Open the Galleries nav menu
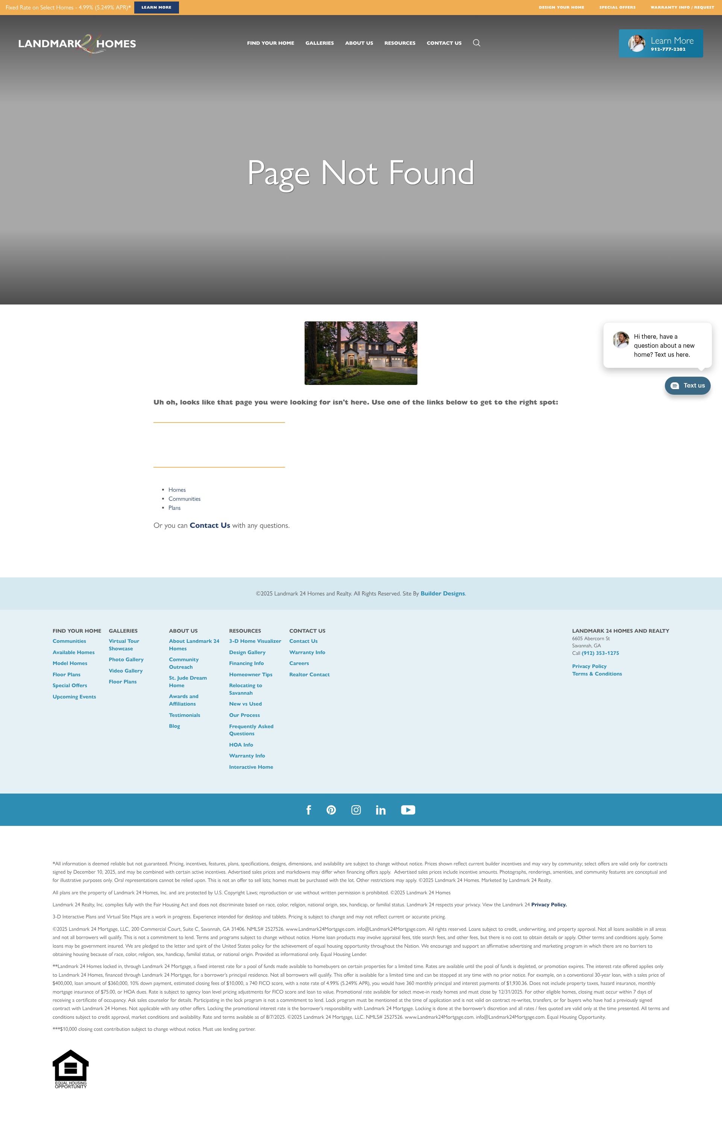Screen dimensions: 722x1130 [x=320, y=43]
